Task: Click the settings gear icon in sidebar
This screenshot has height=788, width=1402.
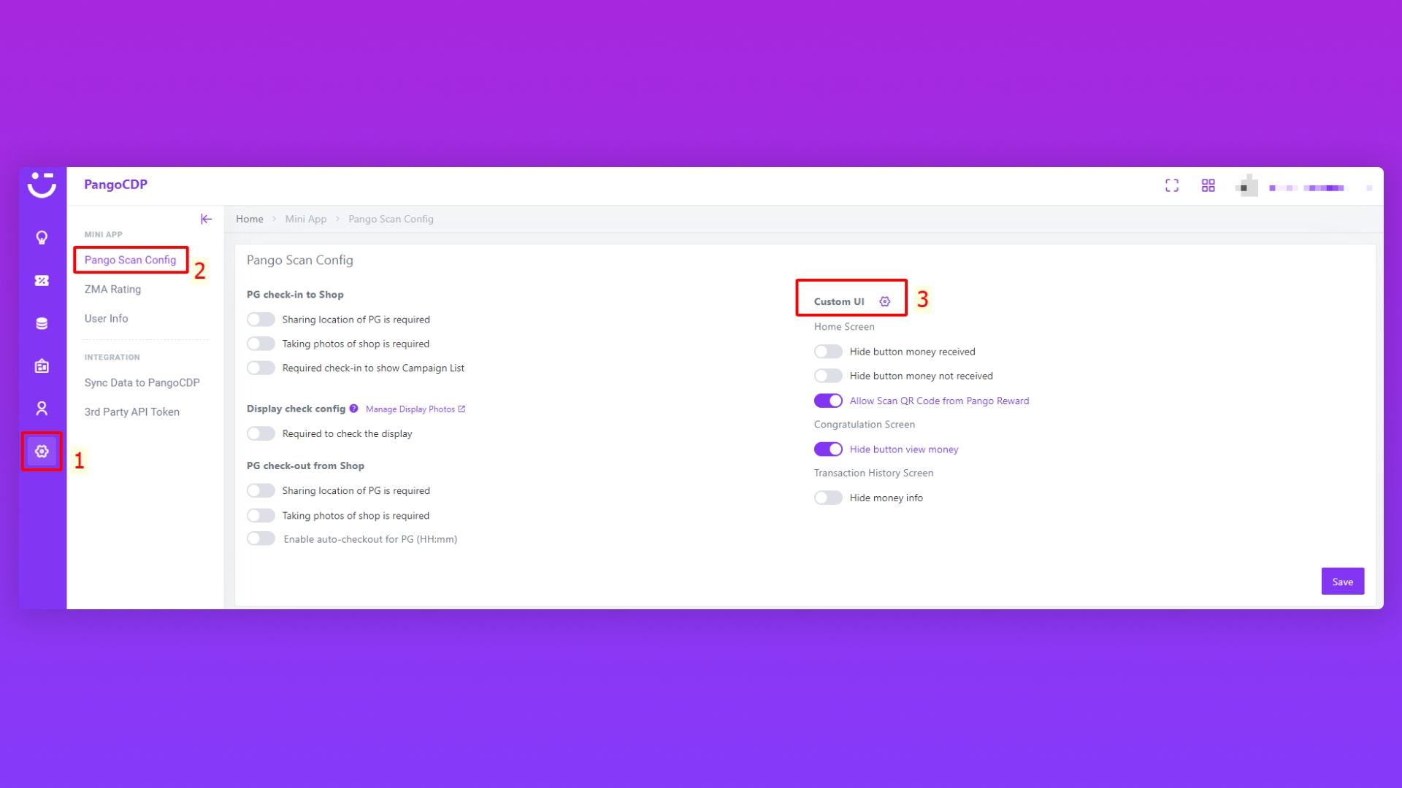Action: pos(42,452)
